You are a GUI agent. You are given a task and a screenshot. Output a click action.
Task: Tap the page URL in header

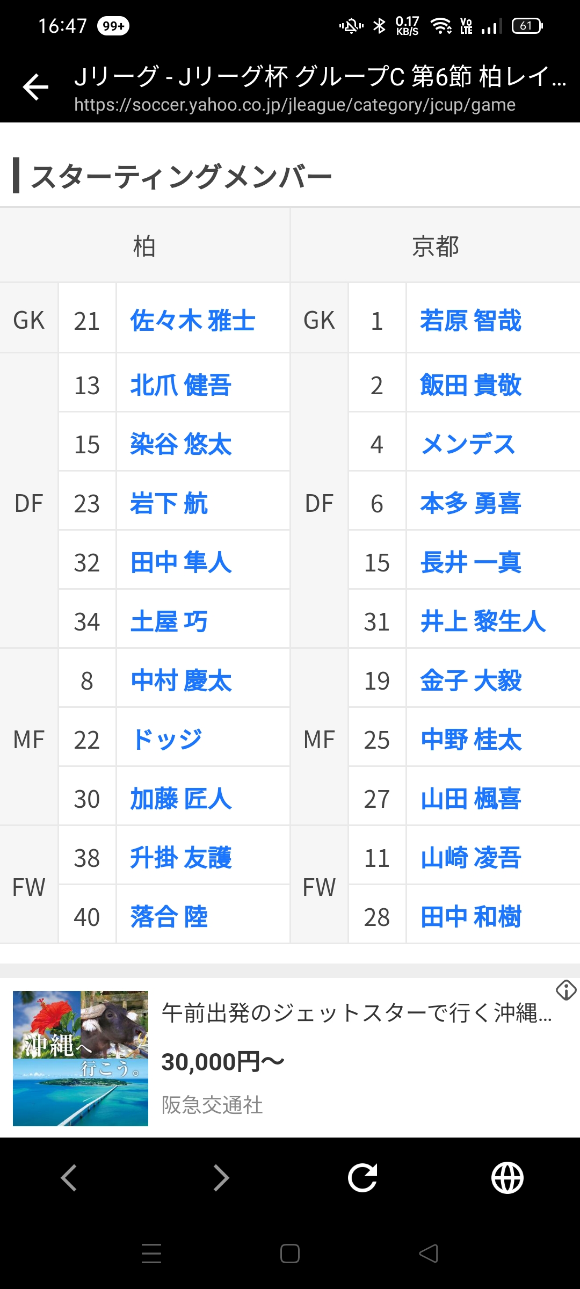click(294, 105)
